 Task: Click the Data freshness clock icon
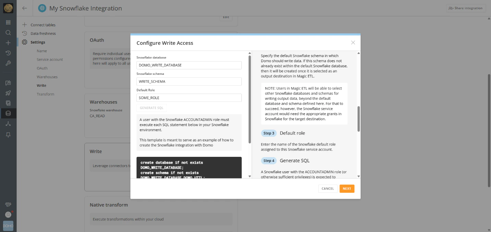point(24,33)
